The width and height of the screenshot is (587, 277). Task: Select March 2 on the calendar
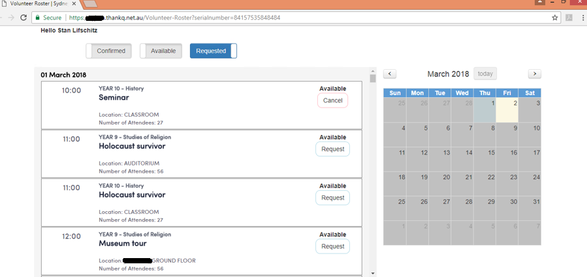point(507,109)
